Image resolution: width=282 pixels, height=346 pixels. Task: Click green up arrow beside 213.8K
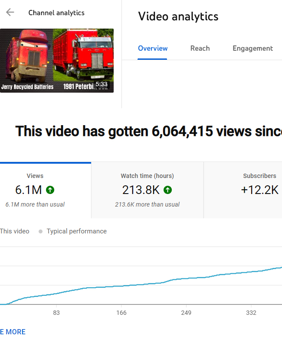click(x=167, y=190)
